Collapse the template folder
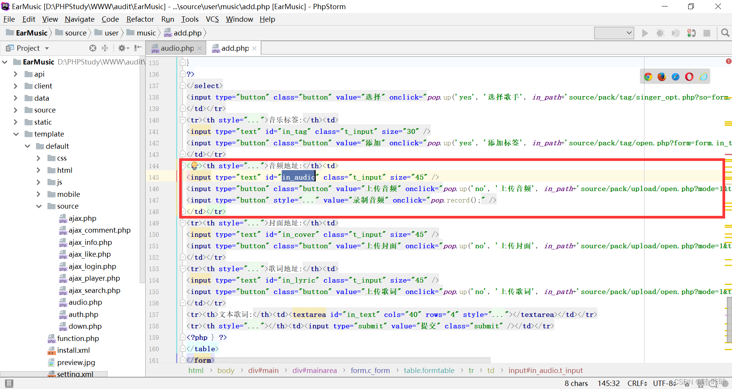Screen dimensions: 732x389 pyautogui.click(x=16, y=134)
